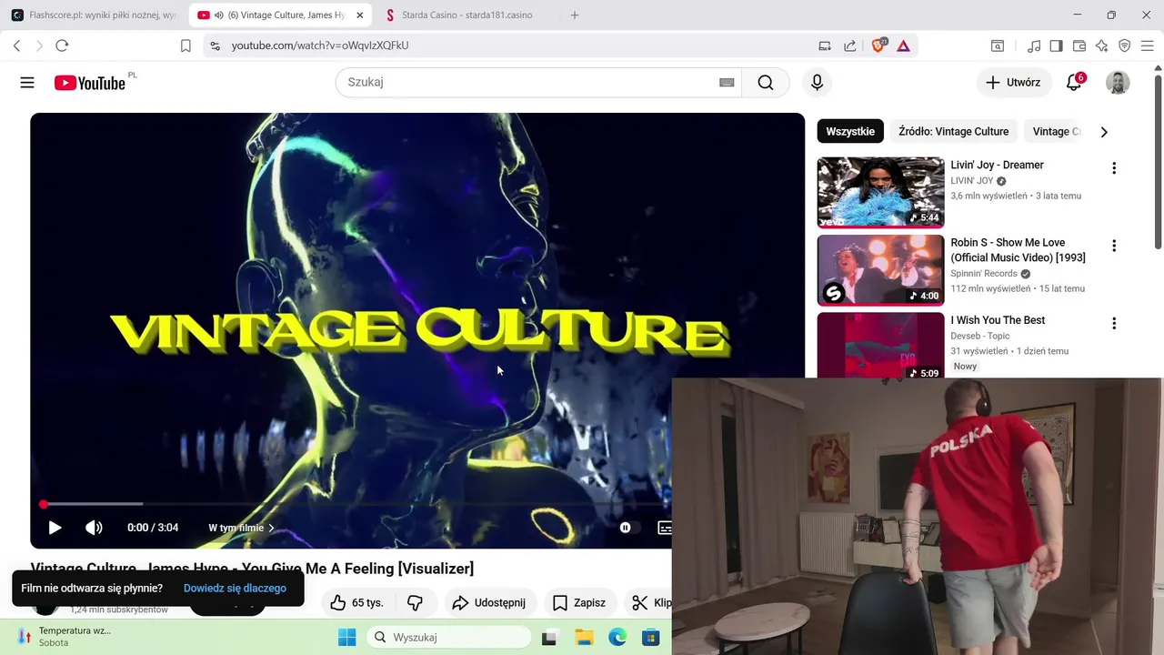Open 'I Wish You The Best' video title
Screen dimensions: 1164x655
(998, 320)
